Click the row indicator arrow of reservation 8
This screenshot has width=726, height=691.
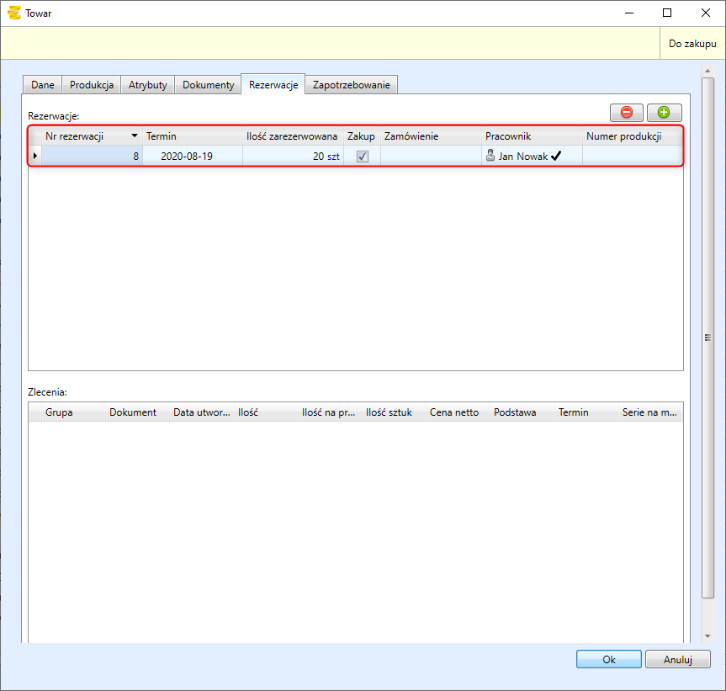coord(34,156)
